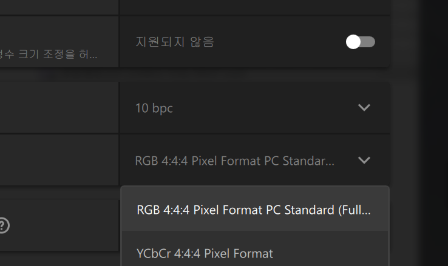Click the 10 bpc color depth value

154,108
